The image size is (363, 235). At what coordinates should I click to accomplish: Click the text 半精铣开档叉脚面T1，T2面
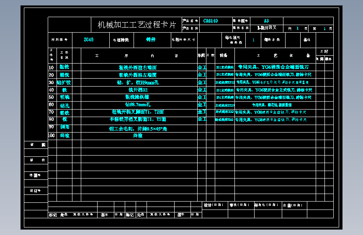[138, 119]
